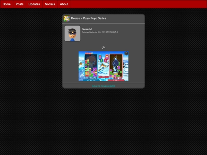Open the Puyo Puyo gameplay screenshot

click(x=103, y=66)
